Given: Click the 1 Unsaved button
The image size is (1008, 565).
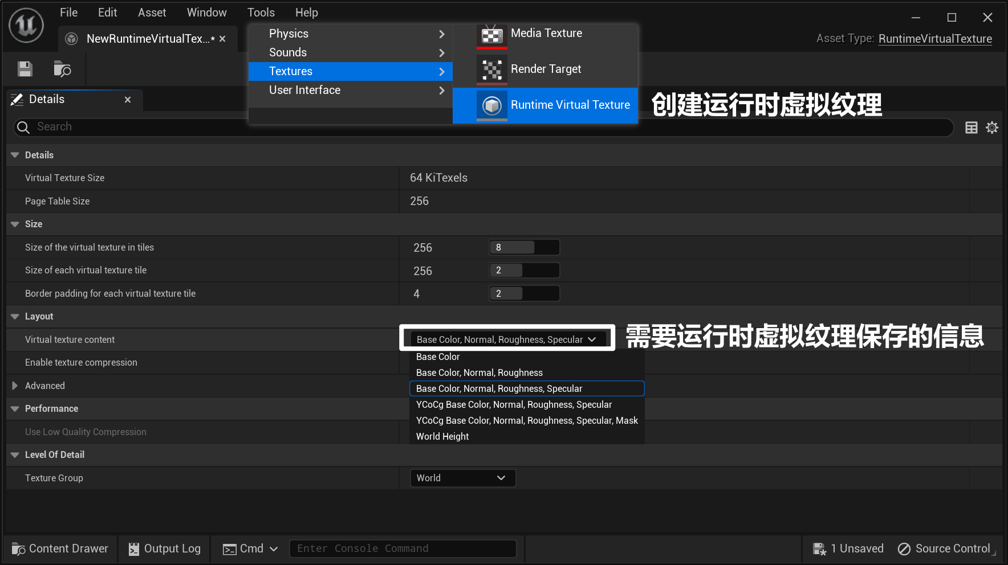Looking at the screenshot, I should [848, 549].
